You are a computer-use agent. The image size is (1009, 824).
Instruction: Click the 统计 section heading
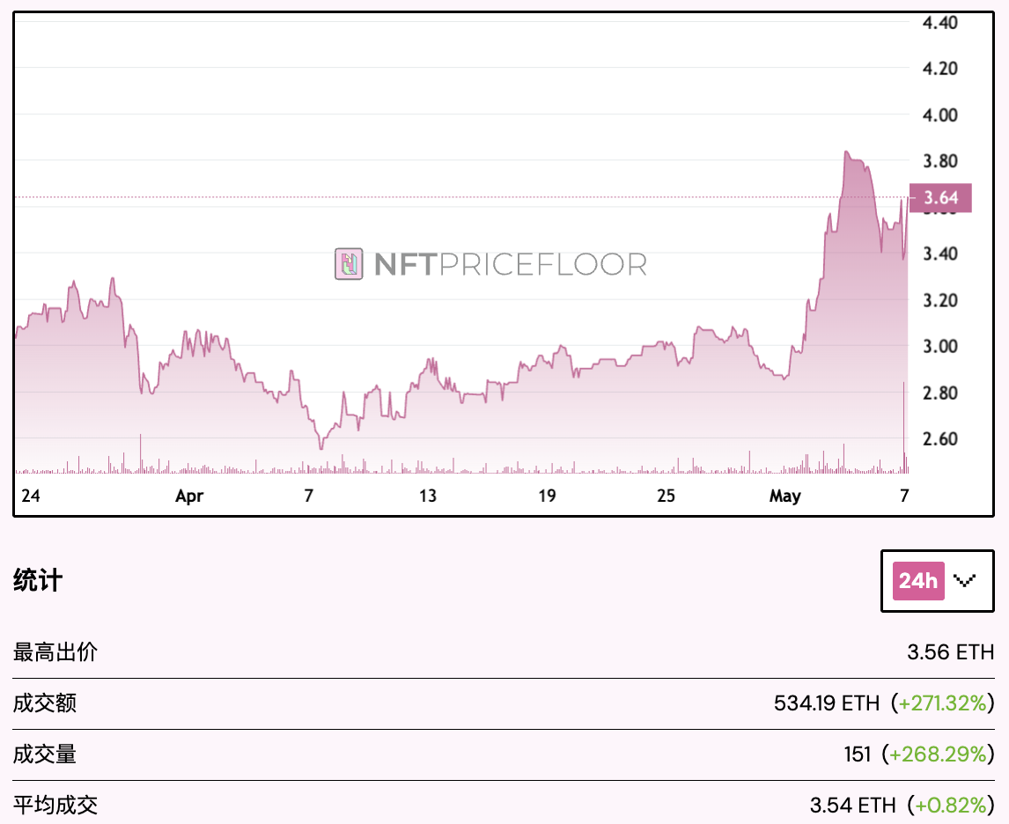[x=38, y=581]
